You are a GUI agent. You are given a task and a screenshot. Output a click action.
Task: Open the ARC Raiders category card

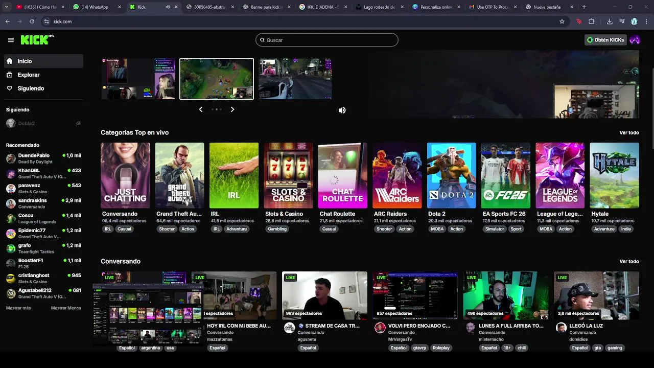(x=397, y=175)
